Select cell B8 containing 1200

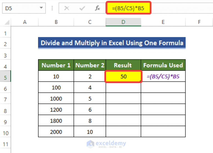pos(56,110)
